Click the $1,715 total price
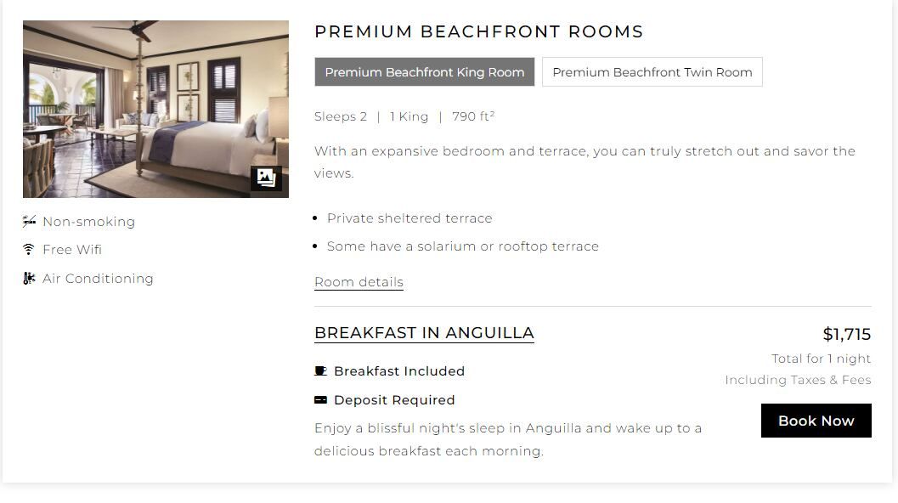Viewport: 898px width, 503px height. pos(846,334)
